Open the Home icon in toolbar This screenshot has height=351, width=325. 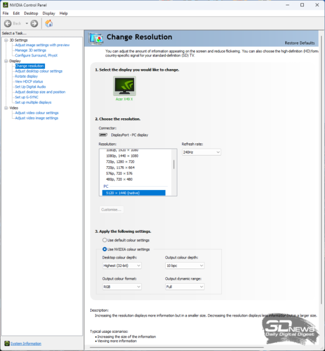coord(49,23)
